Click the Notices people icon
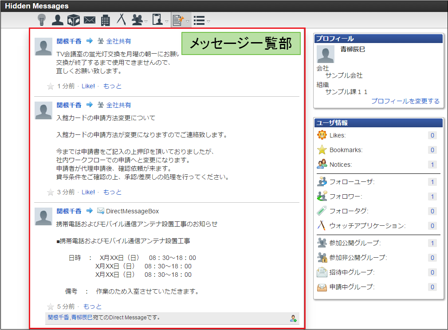Viewport: 448px width, 330px height. pos(322,164)
